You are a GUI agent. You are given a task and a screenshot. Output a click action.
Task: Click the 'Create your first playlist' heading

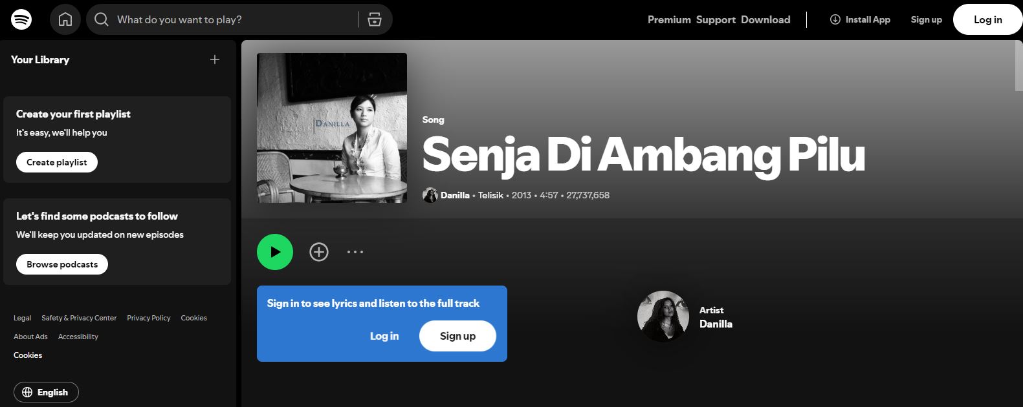click(73, 114)
